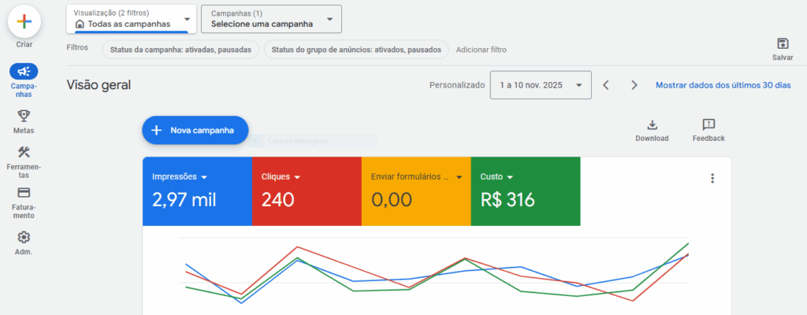
Task: Open three-dot menu on overview card
Action: [712, 179]
